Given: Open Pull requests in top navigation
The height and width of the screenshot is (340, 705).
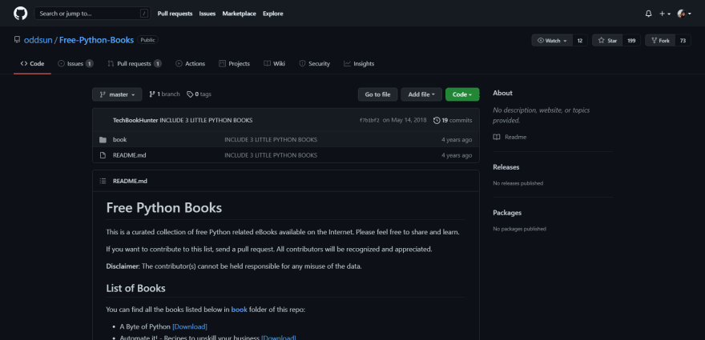Looking at the screenshot, I should (x=175, y=14).
